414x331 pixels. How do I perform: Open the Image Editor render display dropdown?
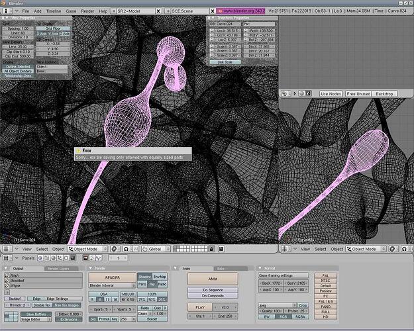36,319
